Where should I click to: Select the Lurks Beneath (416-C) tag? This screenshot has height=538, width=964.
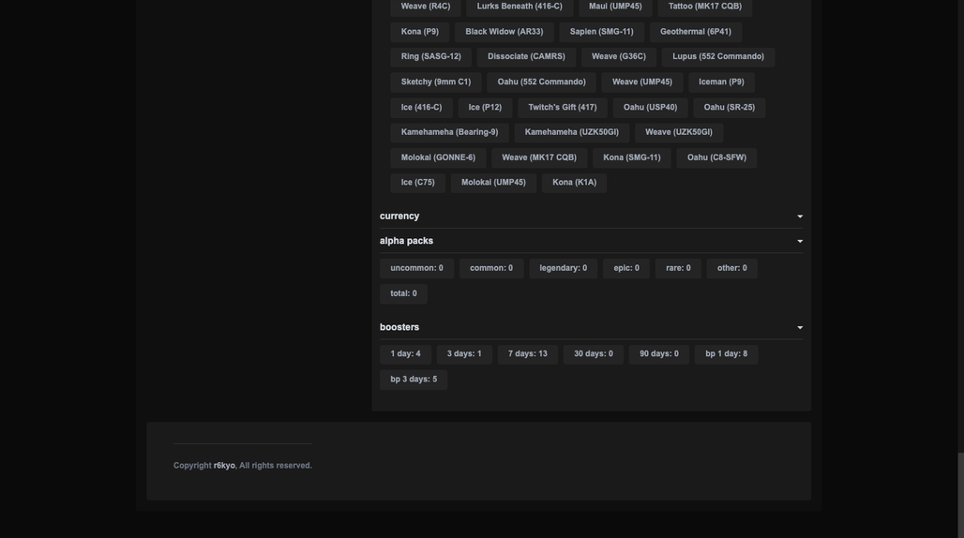coord(520,7)
